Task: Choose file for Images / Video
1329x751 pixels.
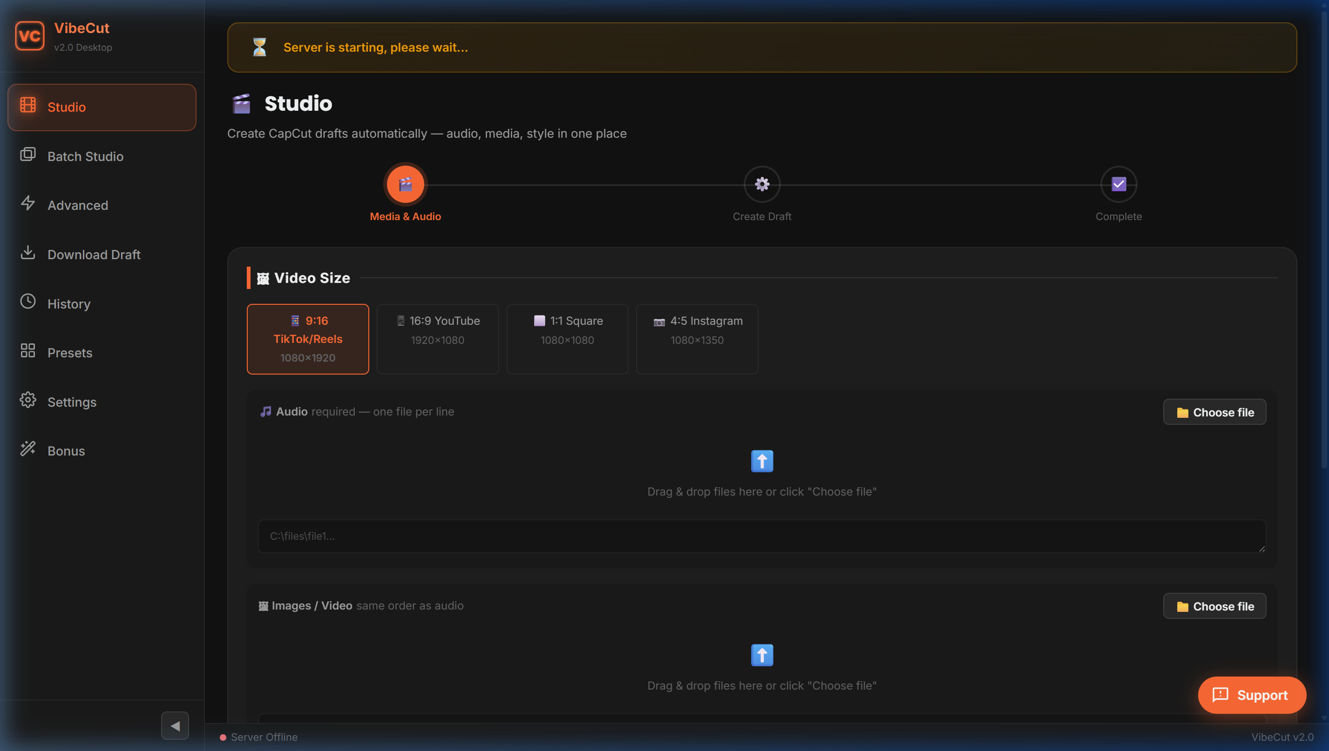Action: [x=1214, y=606]
